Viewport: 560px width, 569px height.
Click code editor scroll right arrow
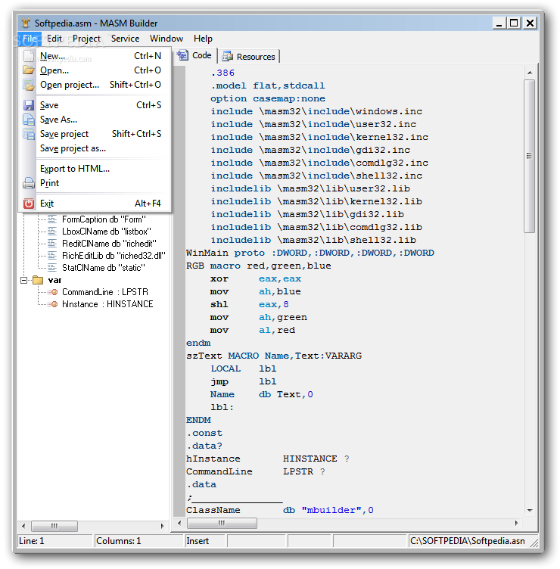[x=515, y=523]
